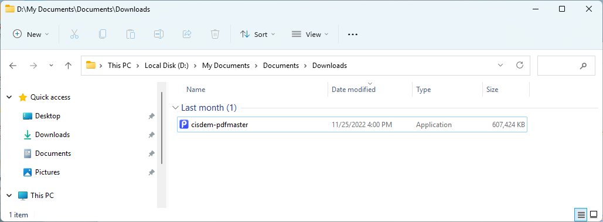Open address bar history dropdown
This screenshot has height=222, width=603.
click(500, 65)
